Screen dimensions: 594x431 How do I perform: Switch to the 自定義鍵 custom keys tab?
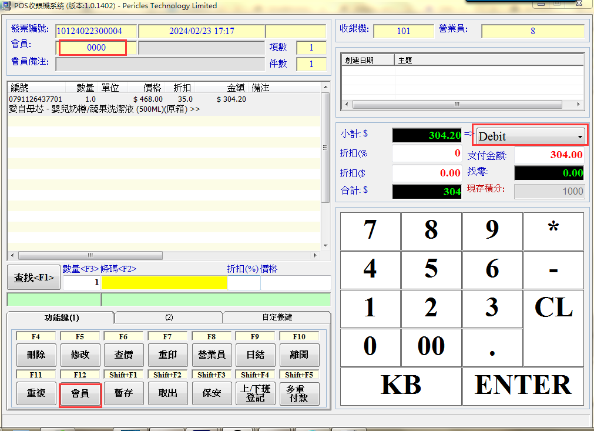point(277,317)
